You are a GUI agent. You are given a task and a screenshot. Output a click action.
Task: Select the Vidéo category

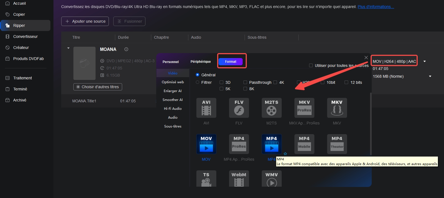point(173,73)
